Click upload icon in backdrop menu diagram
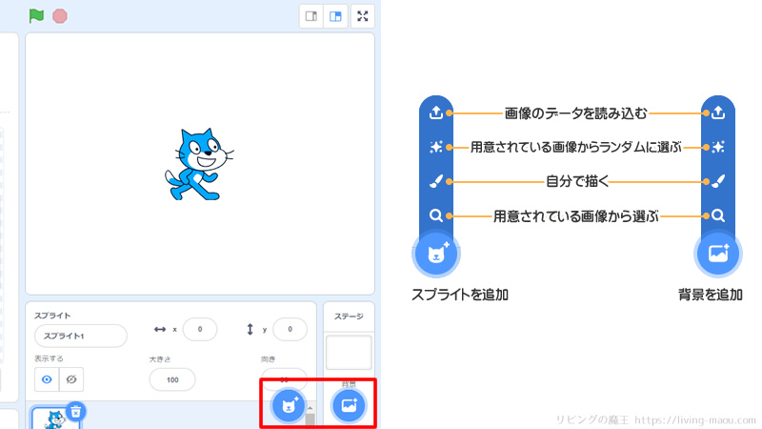The width and height of the screenshot is (762, 429). coord(718,112)
